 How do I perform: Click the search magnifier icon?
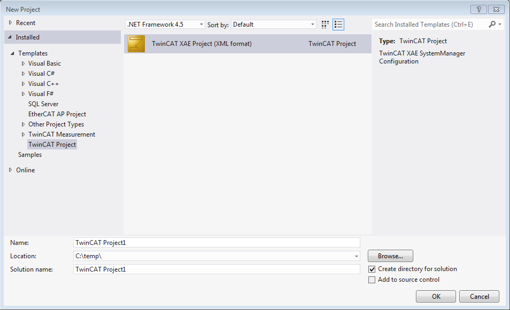pos(492,25)
